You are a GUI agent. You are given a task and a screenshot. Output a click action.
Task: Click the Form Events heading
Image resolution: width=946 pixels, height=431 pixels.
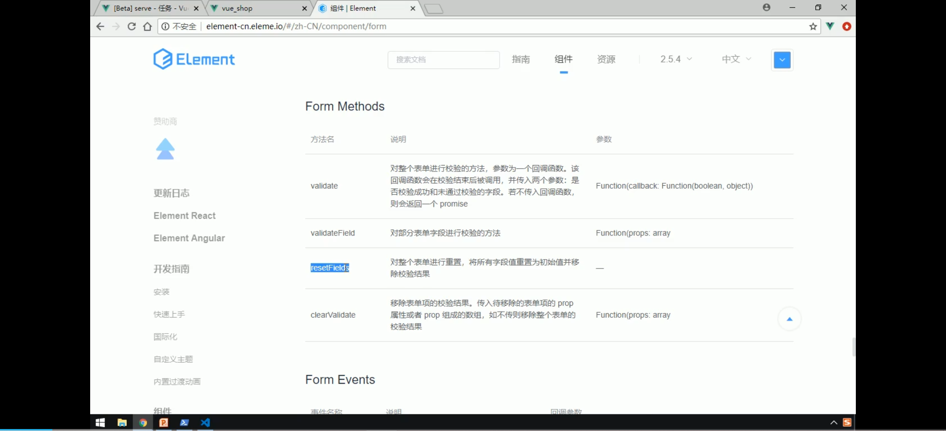point(340,380)
